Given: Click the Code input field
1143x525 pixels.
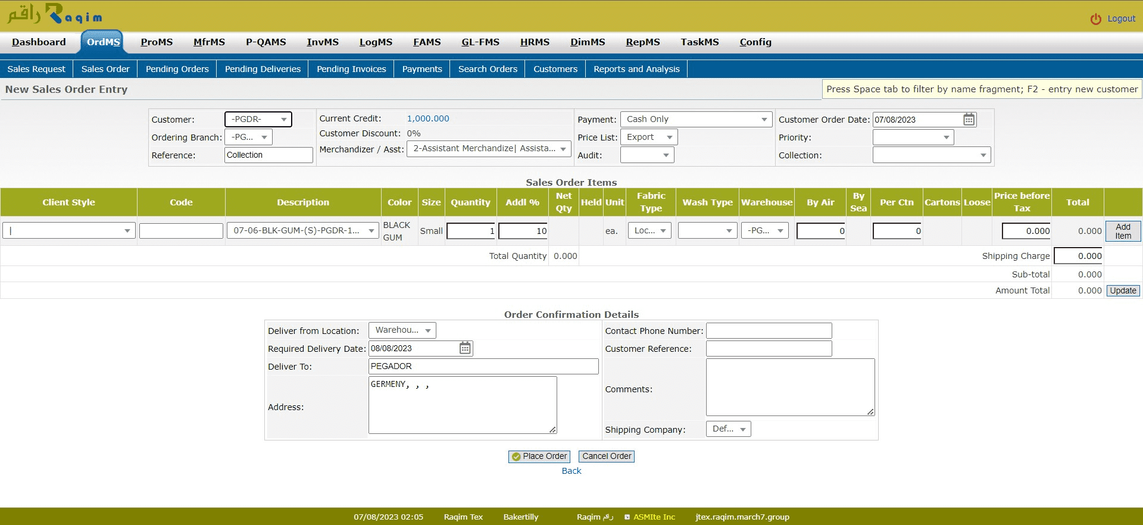Looking at the screenshot, I should (x=181, y=231).
